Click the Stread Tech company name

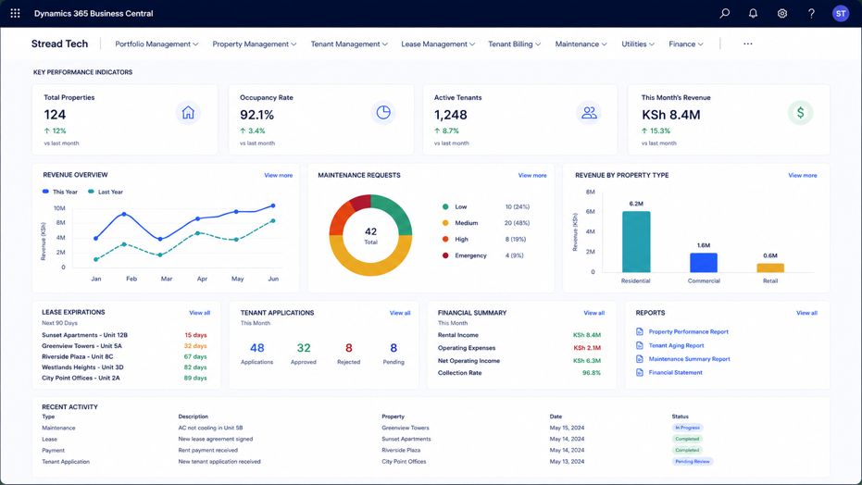point(59,44)
